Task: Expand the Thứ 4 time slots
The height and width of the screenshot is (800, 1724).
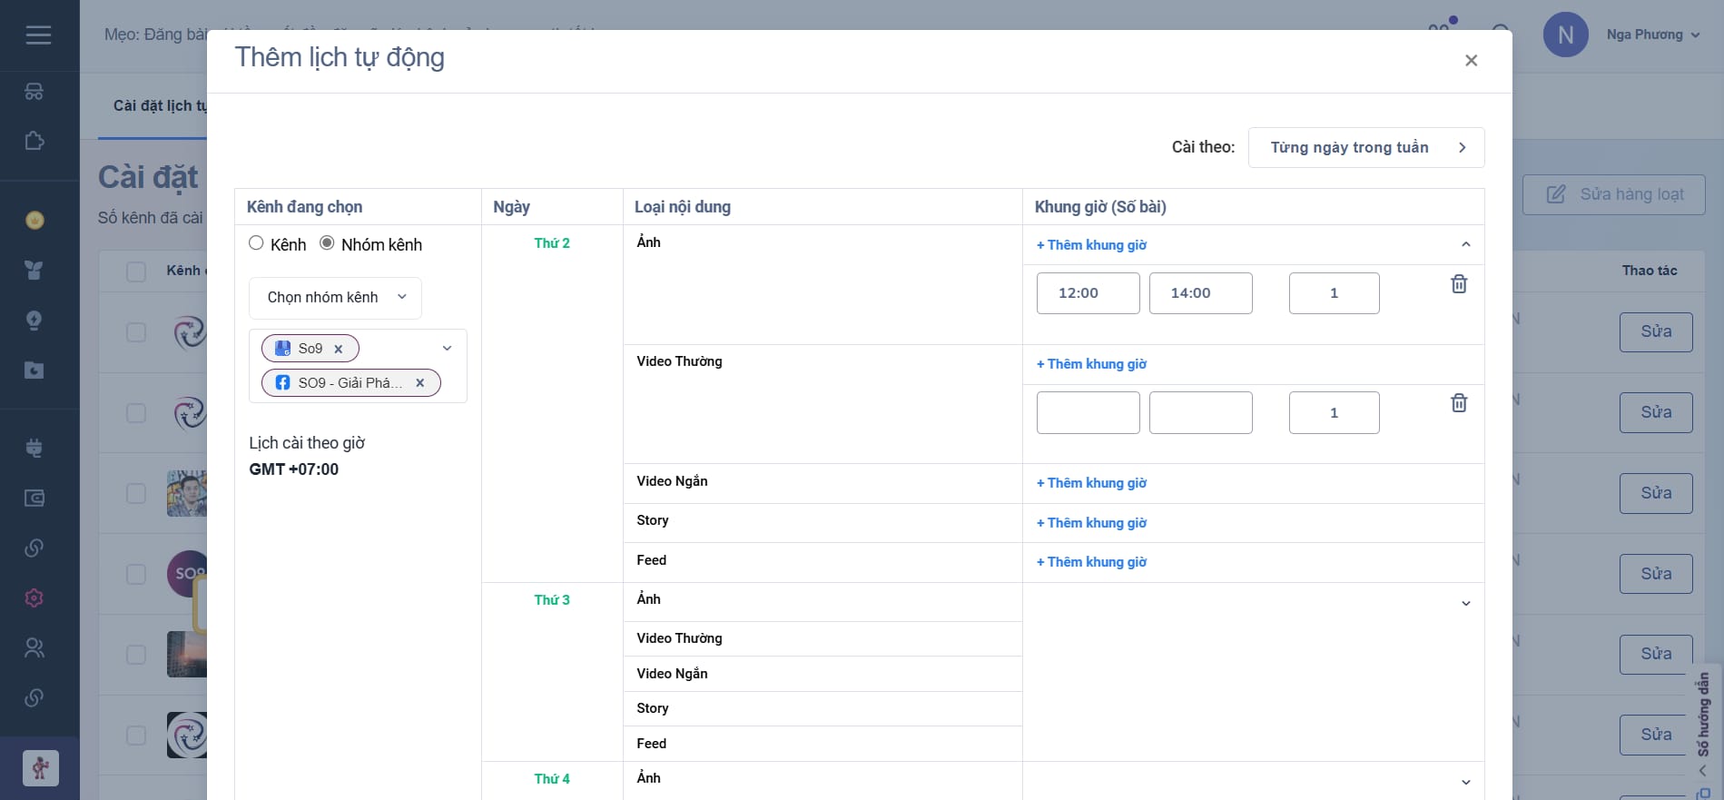Action: pos(1465,783)
